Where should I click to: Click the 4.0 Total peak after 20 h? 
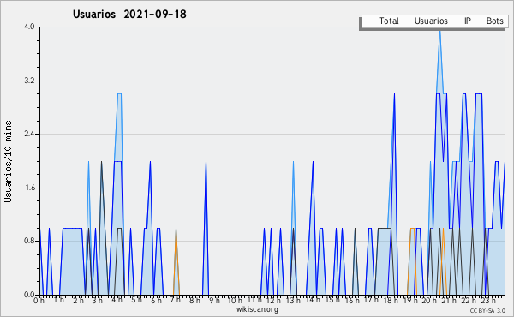439,31
